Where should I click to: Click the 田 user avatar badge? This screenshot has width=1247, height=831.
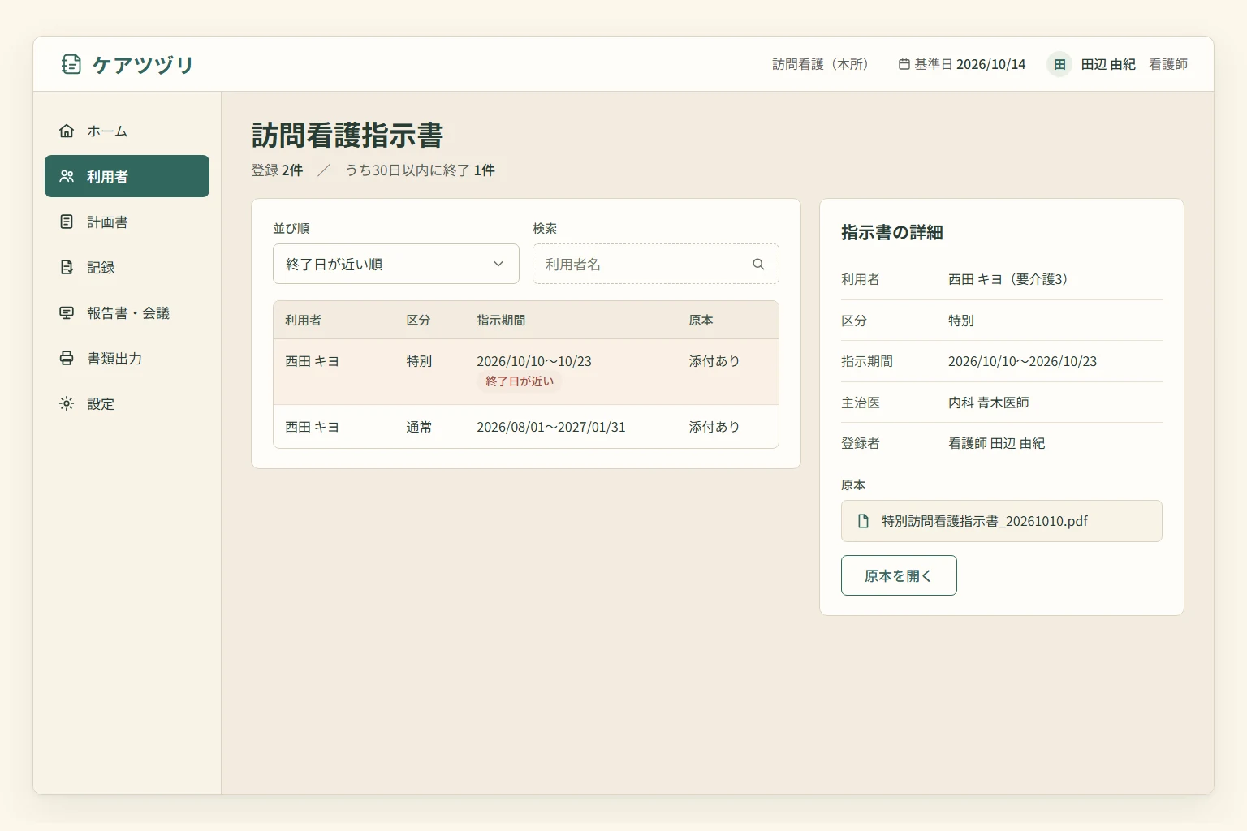pos(1059,64)
